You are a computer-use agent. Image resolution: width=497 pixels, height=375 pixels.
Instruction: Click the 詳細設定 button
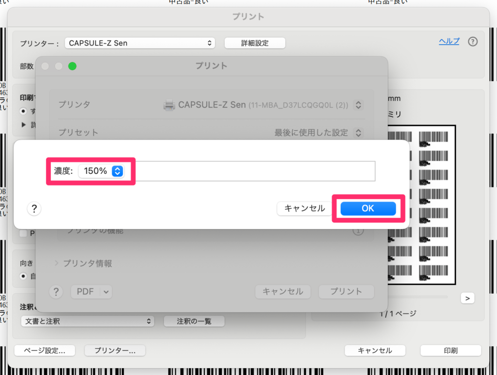pyautogui.click(x=255, y=43)
